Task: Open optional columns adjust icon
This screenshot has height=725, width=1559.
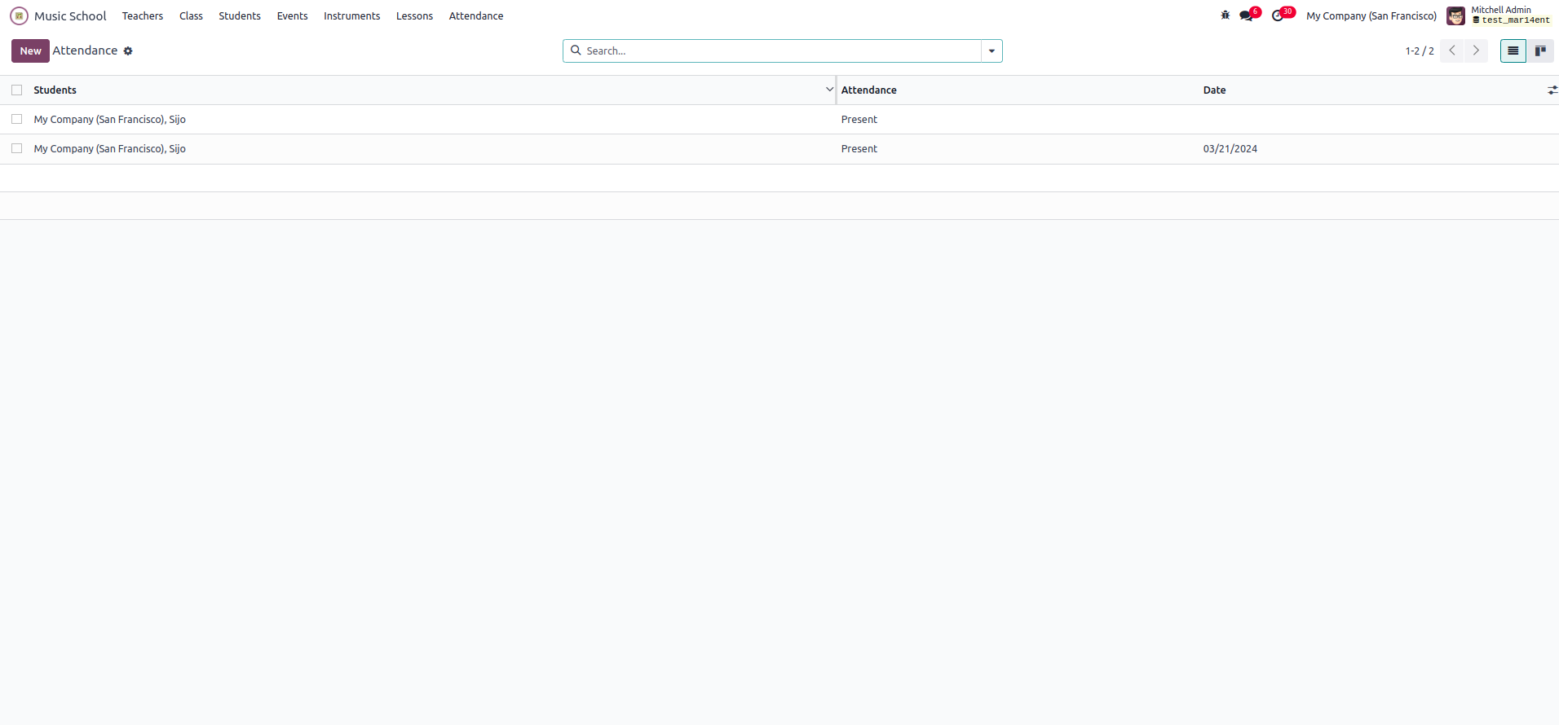Action: [x=1552, y=90]
